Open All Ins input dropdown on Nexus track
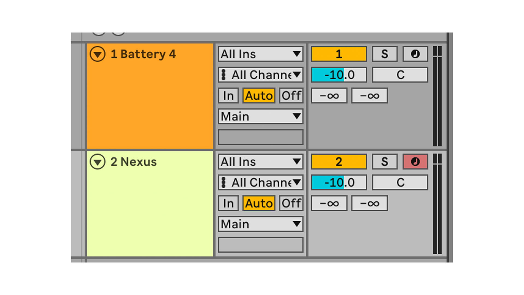 tap(261, 161)
